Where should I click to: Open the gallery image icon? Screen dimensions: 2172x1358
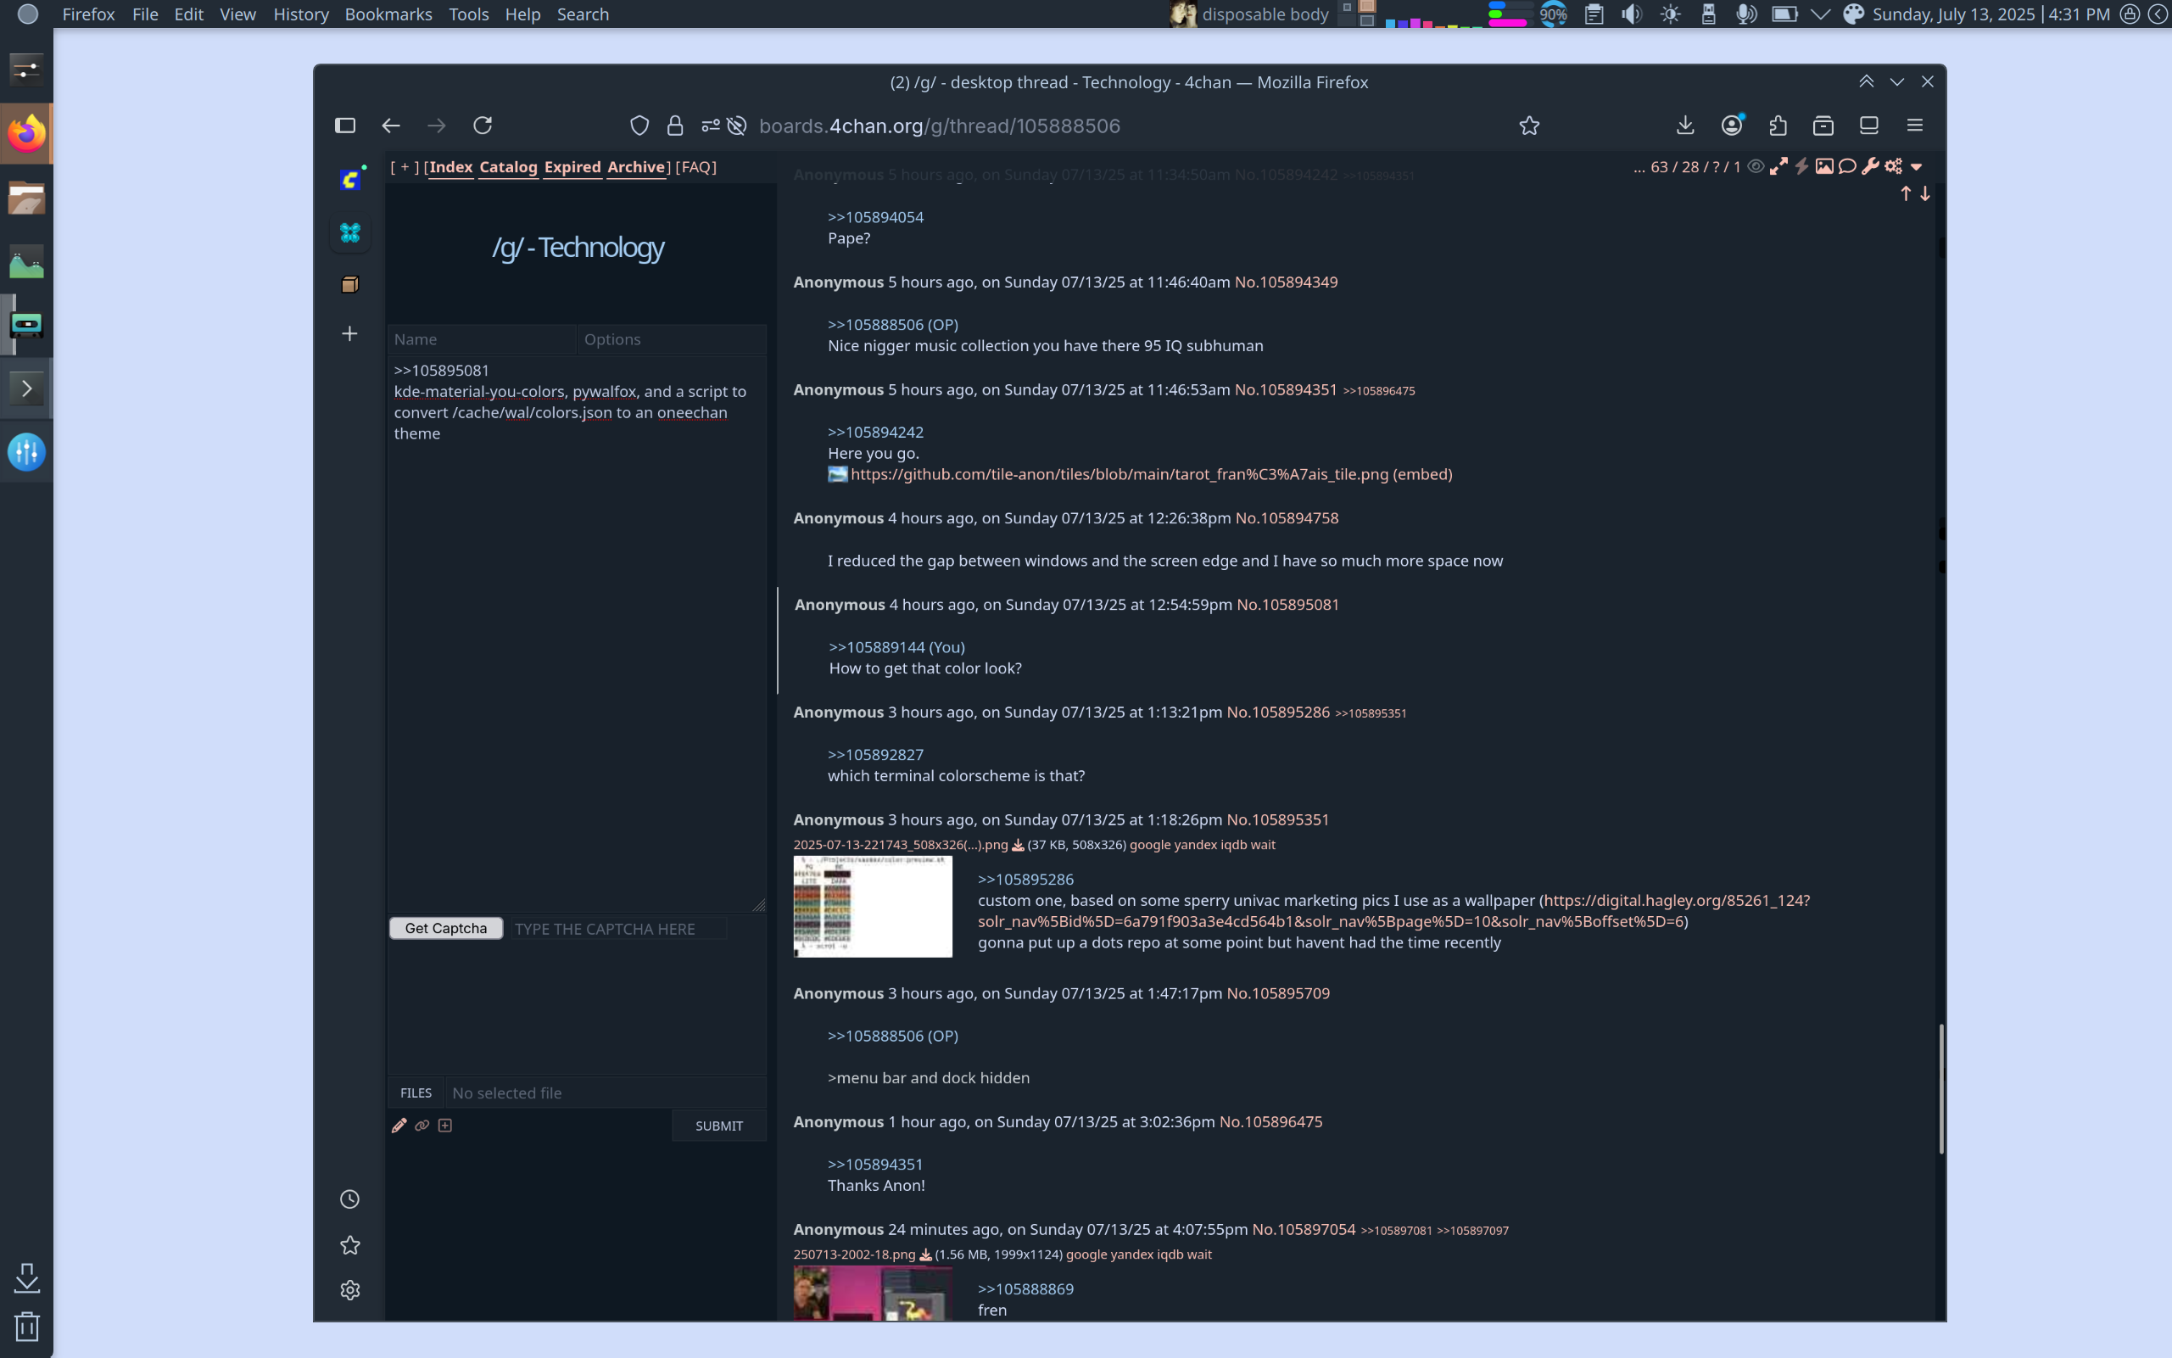tap(1824, 166)
